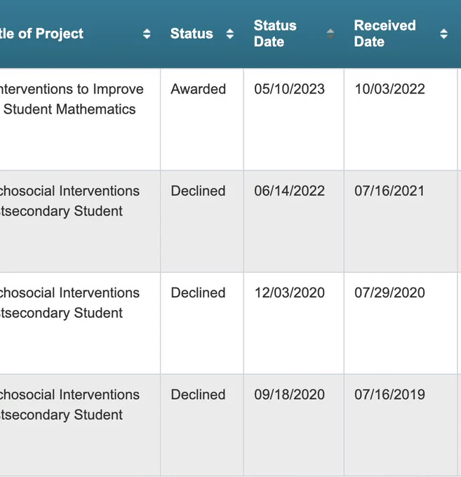Sort table by Title of Project arrows

pyautogui.click(x=147, y=34)
